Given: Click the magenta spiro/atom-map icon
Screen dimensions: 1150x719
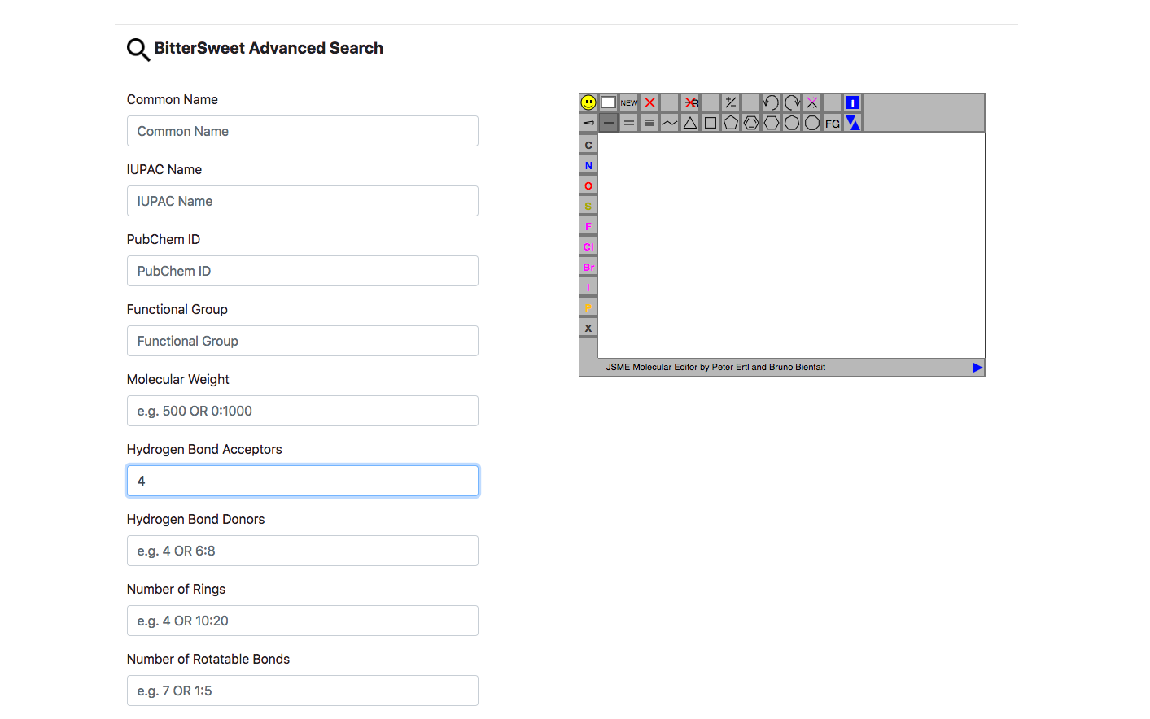Looking at the screenshot, I should tap(812, 102).
